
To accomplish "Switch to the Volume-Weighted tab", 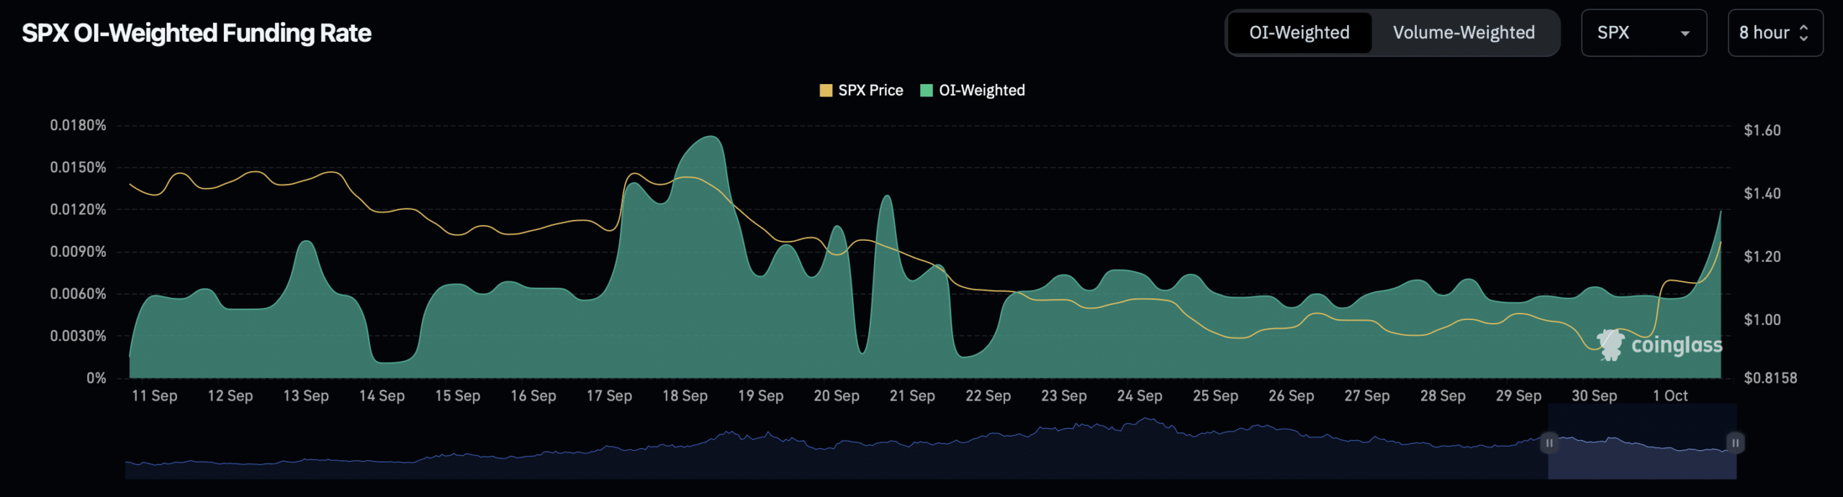I will coord(1464,33).
